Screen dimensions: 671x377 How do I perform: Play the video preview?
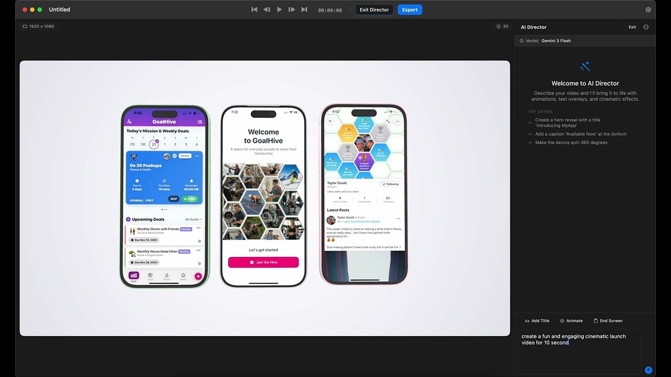(x=279, y=9)
